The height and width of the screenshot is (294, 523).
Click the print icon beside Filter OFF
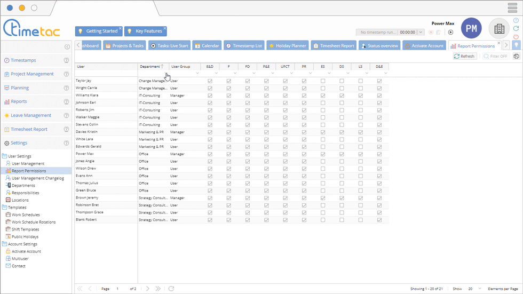click(x=517, y=57)
